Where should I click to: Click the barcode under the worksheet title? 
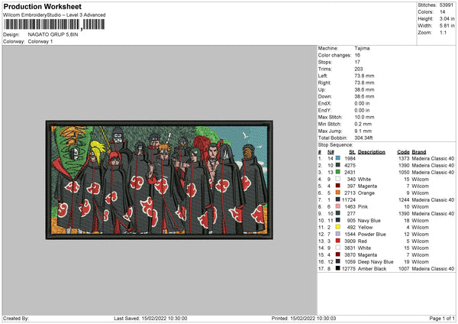click(54, 24)
